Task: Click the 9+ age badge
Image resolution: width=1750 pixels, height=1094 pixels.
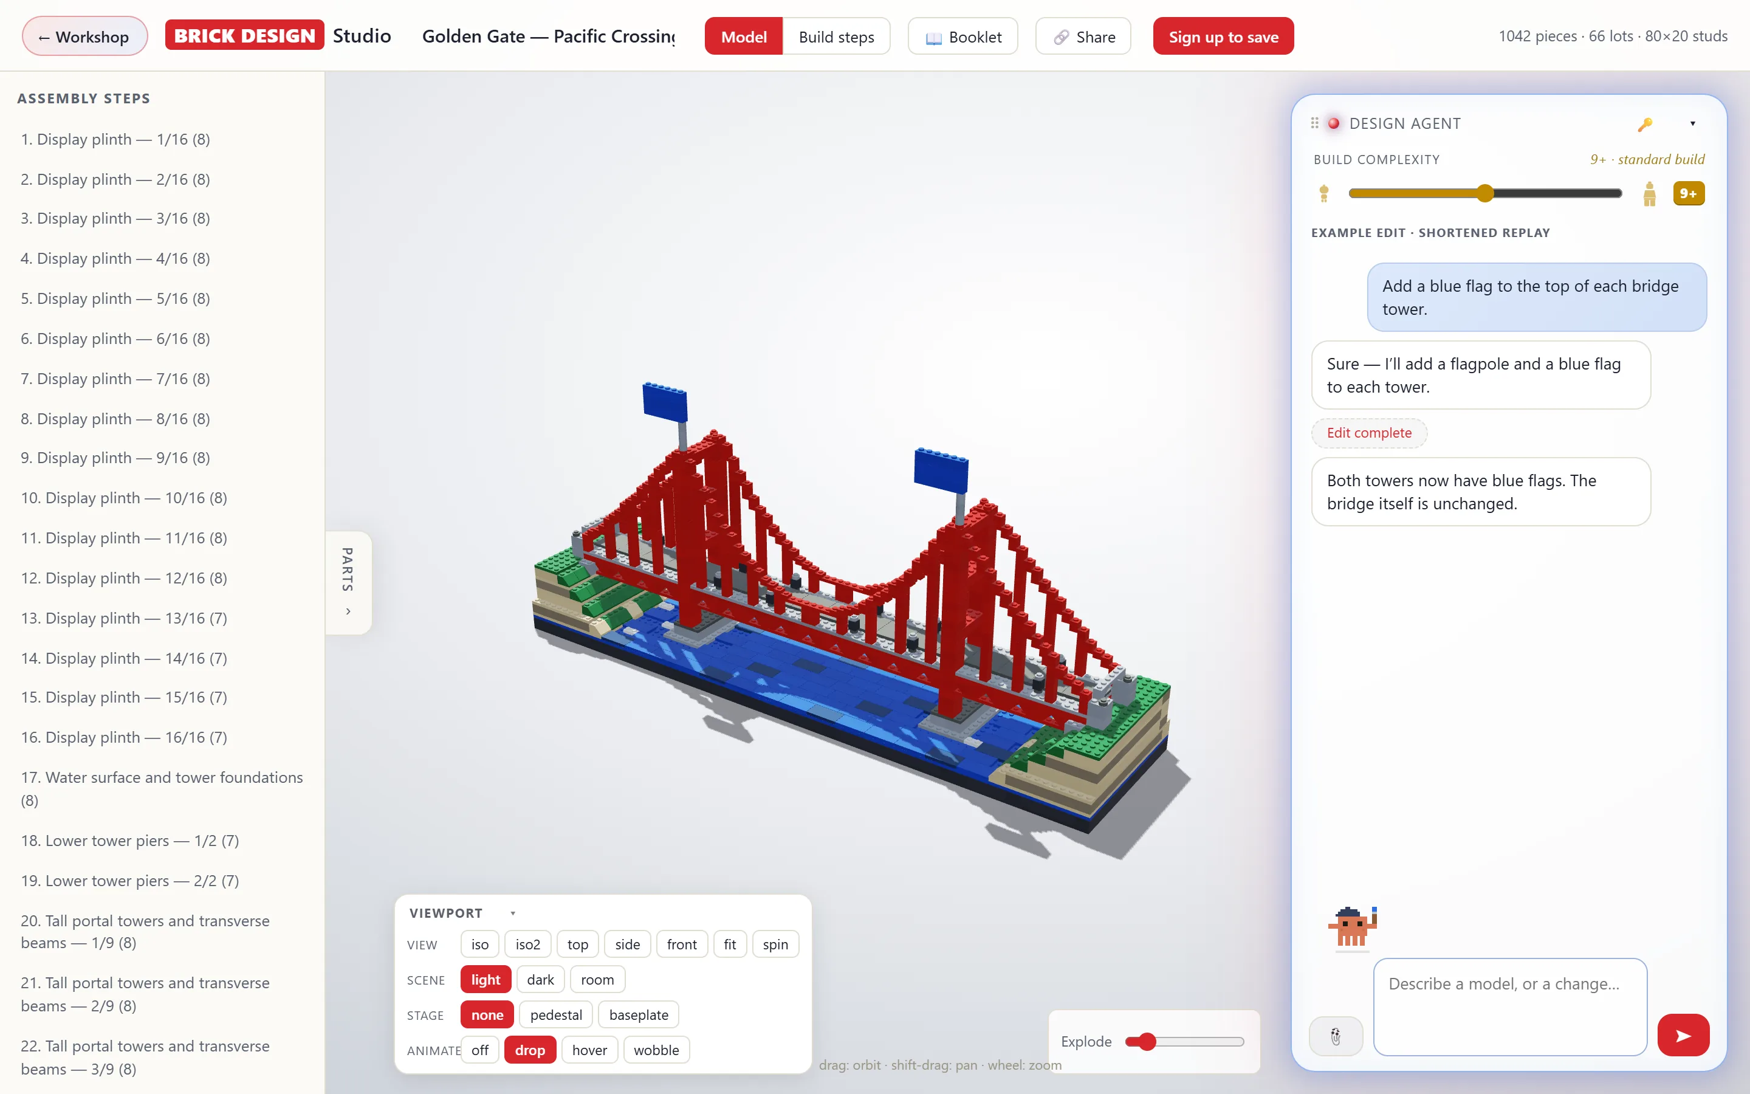Action: pos(1689,193)
